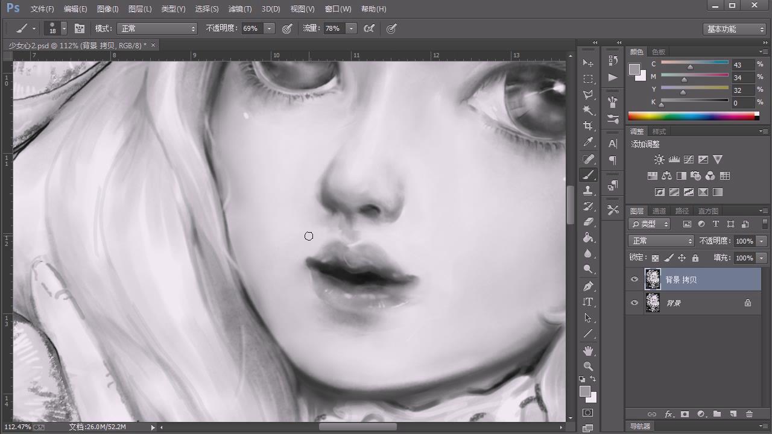Select the Brush tool in the toolbox
Viewport: 772px width, 434px height.
coord(588,175)
